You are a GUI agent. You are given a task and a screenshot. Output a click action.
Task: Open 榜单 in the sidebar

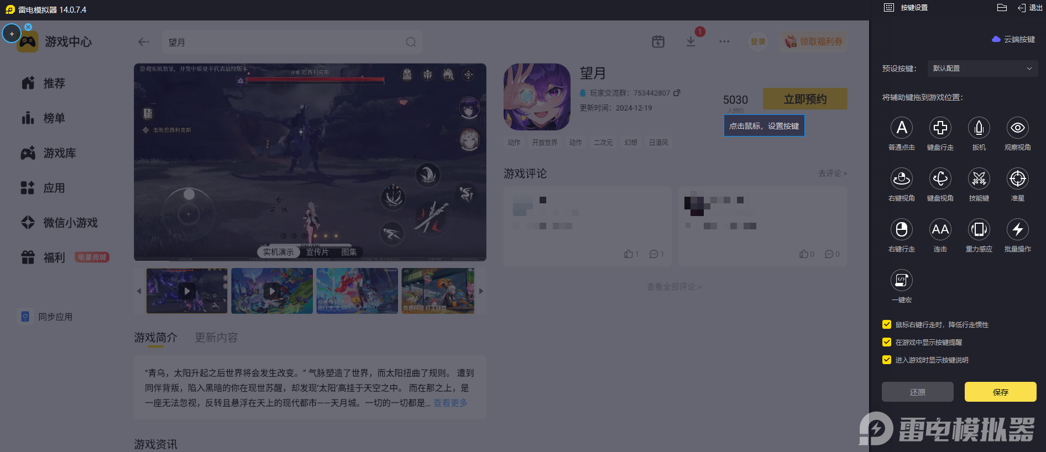point(44,118)
